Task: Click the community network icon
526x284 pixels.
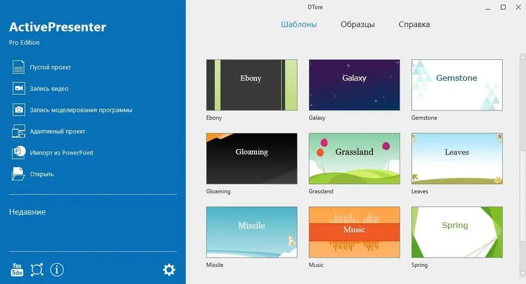Action: 37,270
